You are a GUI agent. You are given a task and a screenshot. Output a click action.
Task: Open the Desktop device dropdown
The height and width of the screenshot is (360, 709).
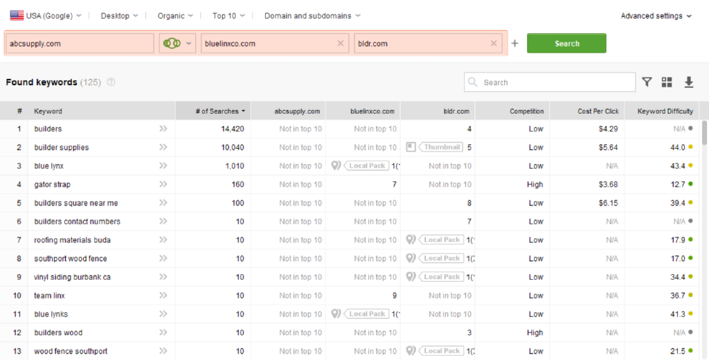pos(119,16)
